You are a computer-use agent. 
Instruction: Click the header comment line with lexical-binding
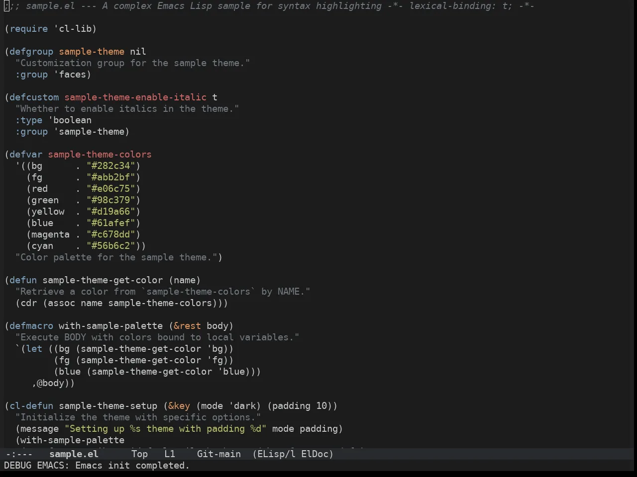tap(269, 6)
